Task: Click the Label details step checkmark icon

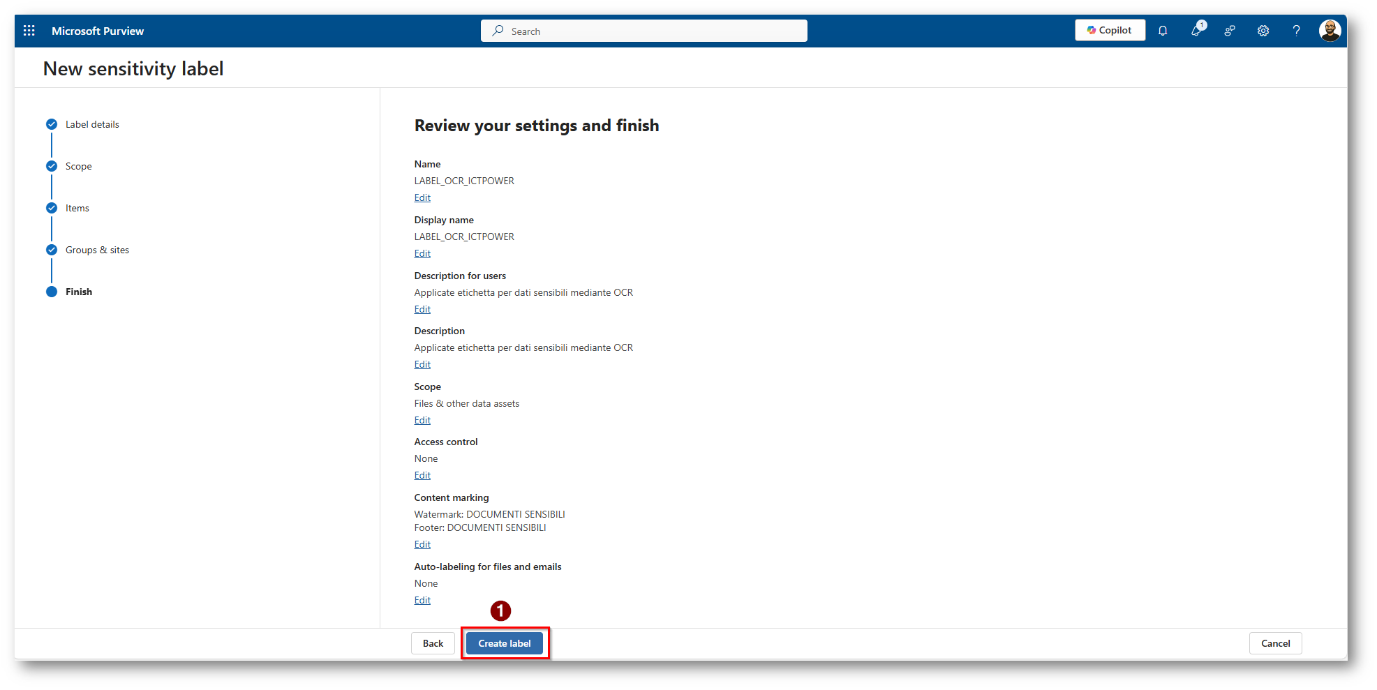Action: (52, 124)
